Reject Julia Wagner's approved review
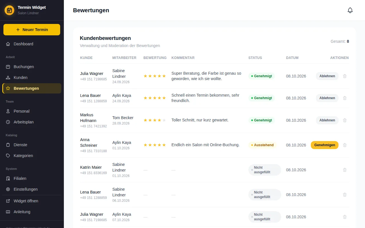This screenshot has height=228, width=365. [x=327, y=76]
